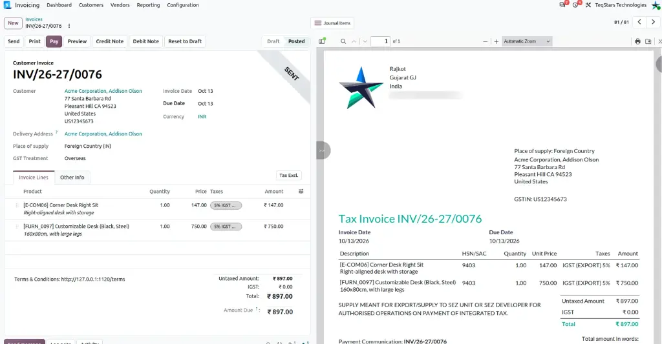Click the PDF page number field
This screenshot has width=662, height=344.
[x=380, y=41]
